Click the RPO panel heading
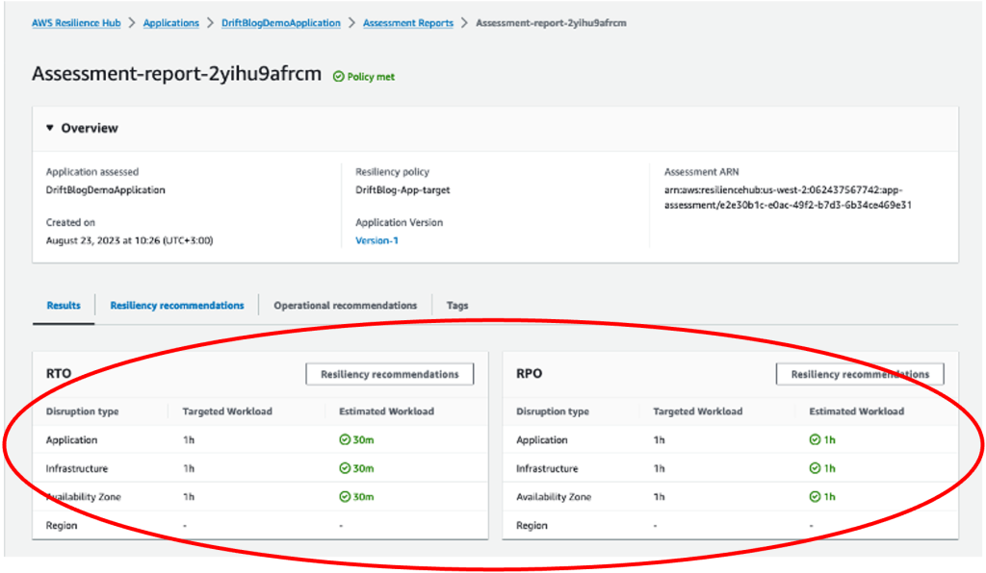This screenshot has width=986, height=573. click(x=529, y=373)
